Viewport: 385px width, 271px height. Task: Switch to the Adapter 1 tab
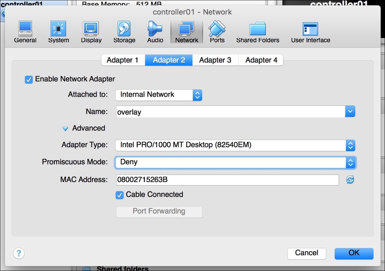point(123,60)
